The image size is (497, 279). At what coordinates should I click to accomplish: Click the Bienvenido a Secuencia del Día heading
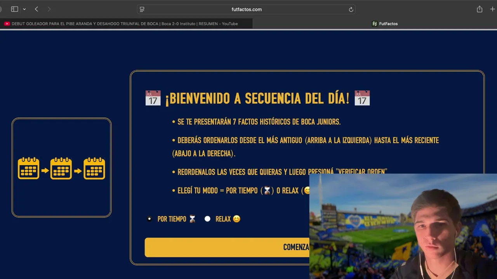pyautogui.click(x=257, y=98)
